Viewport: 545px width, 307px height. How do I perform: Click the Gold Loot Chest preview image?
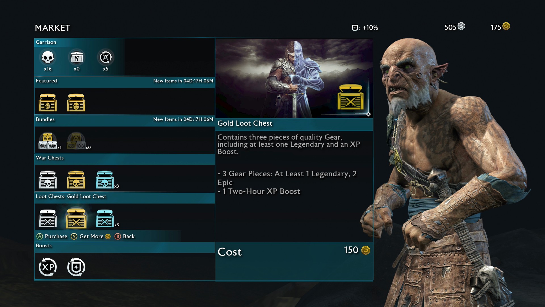point(294,78)
